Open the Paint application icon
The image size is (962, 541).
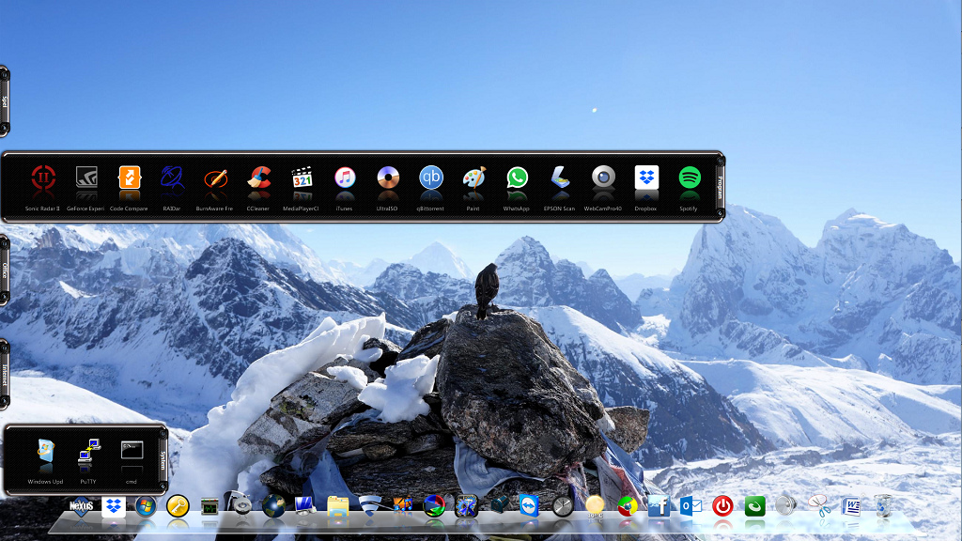pos(474,178)
